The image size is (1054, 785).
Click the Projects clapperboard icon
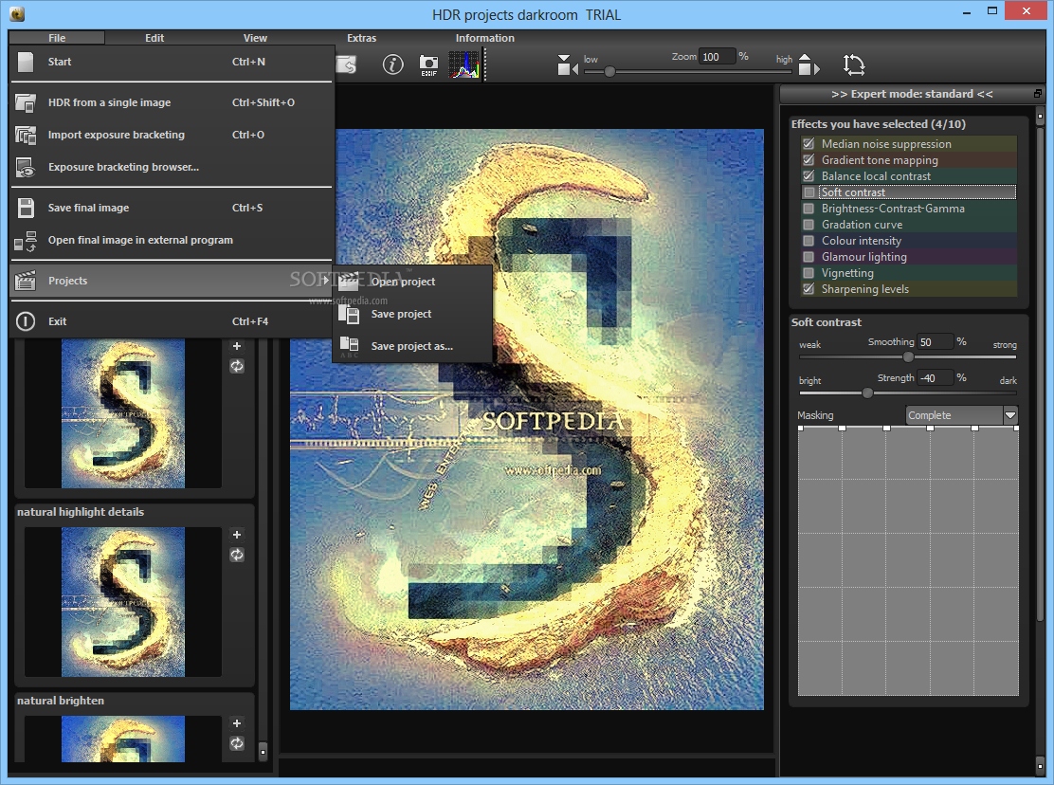pyautogui.click(x=26, y=281)
